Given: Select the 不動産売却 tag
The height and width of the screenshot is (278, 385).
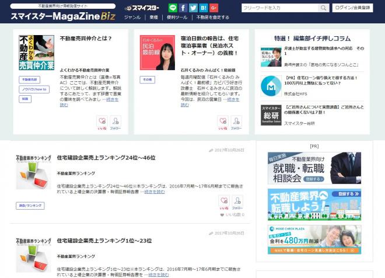Looking at the screenshot, I should tap(30, 79).
